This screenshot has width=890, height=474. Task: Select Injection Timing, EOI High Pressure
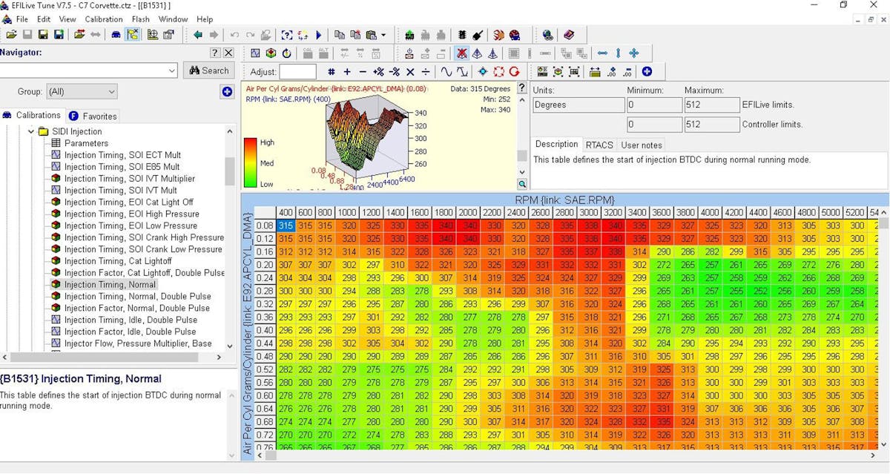131,214
